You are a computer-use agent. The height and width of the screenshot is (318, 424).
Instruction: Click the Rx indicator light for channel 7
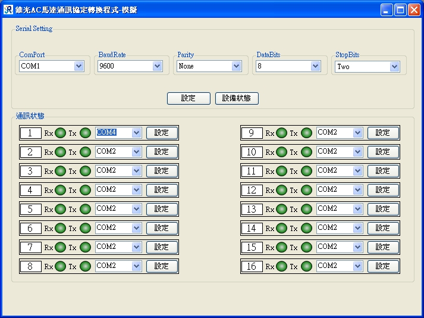(60, 247)
